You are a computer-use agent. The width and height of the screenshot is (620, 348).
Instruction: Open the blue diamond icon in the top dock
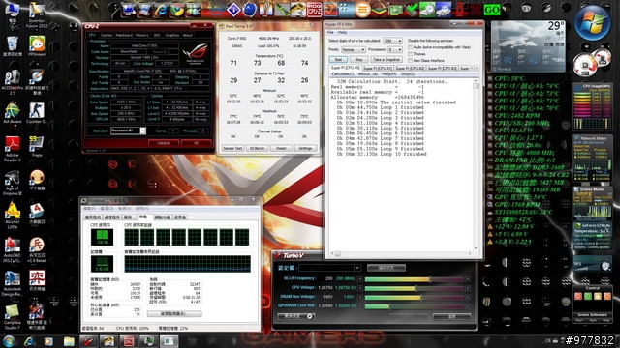pos(233,10)
